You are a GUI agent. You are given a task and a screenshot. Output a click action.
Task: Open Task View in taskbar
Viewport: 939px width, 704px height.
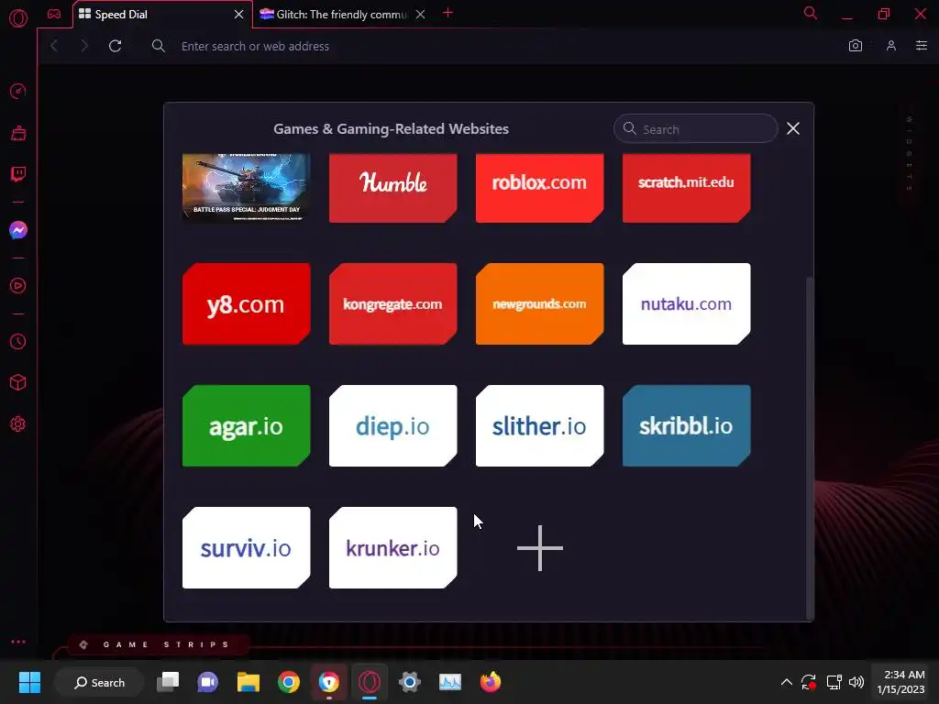(168, 682)
